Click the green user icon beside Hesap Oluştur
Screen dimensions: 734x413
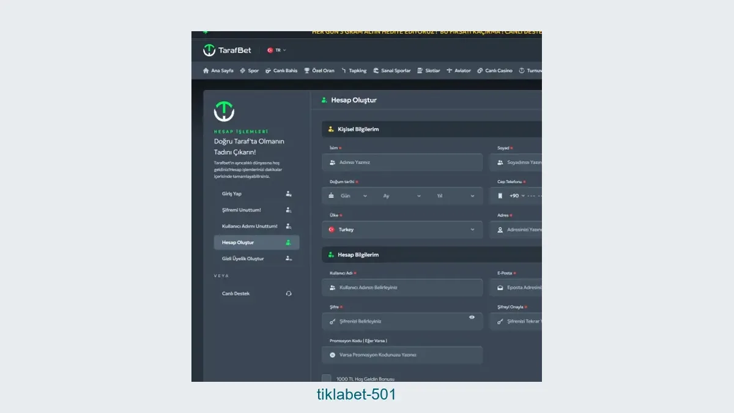click(289, 243)
